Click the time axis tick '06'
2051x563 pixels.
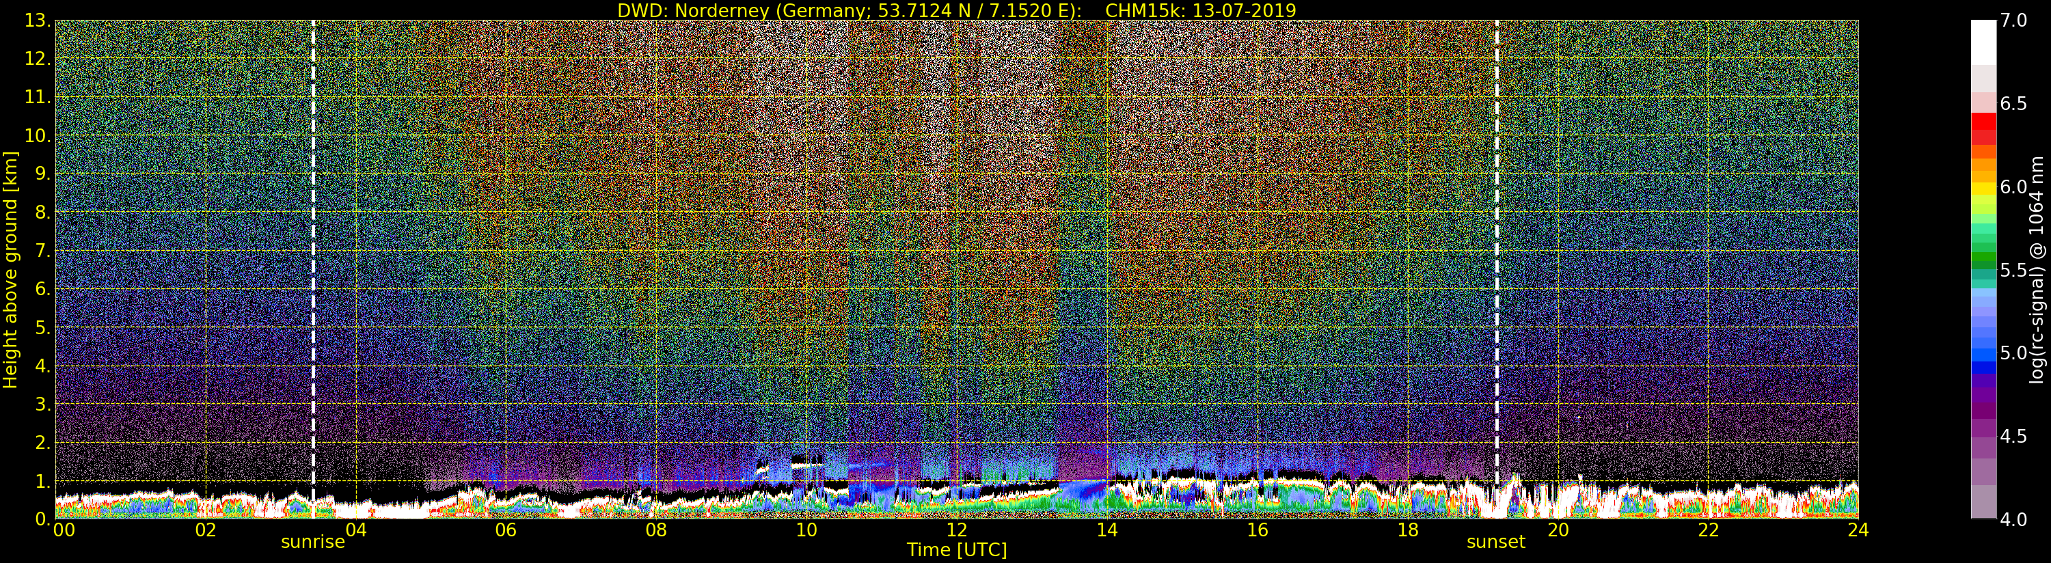[506, 530]
